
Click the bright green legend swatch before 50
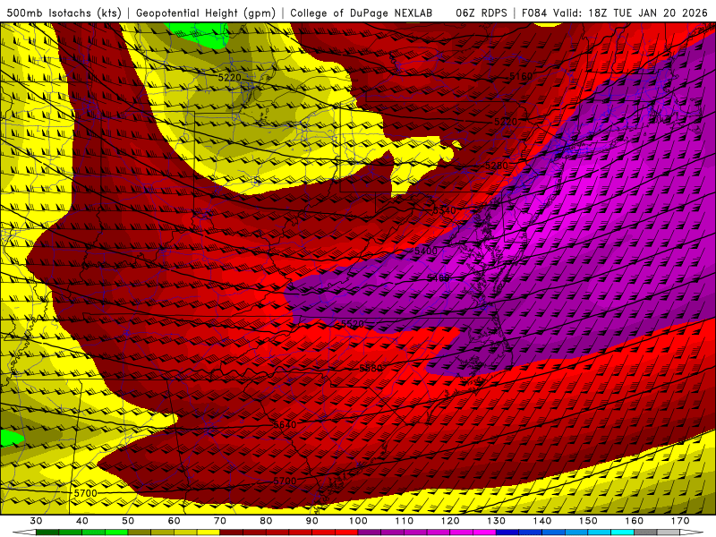(x=116, y=533)
